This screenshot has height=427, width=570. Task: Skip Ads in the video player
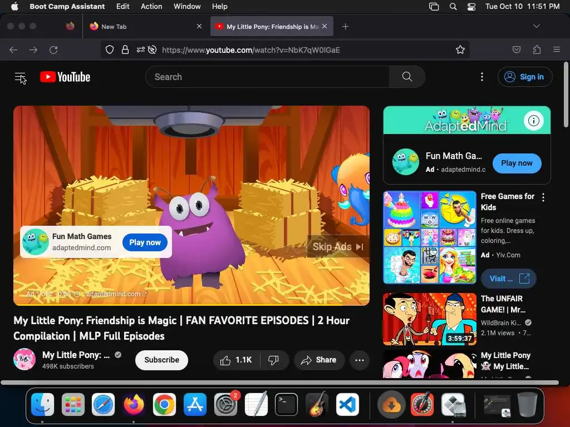coord(338,247)
